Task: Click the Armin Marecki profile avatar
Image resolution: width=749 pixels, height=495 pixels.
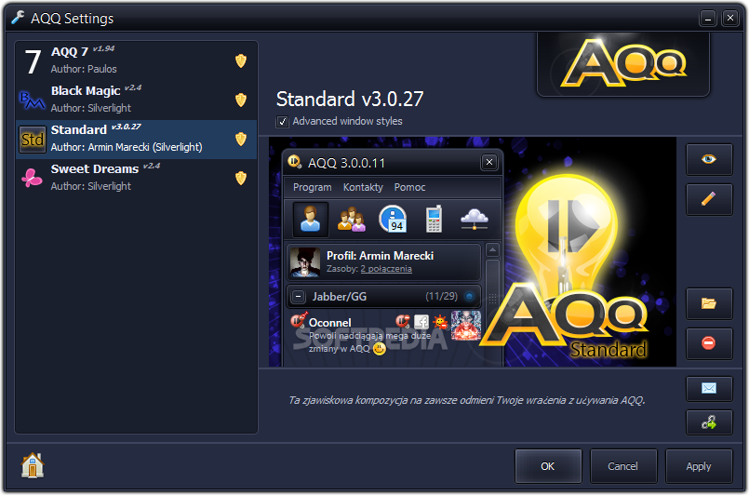Action: pos(305,261)
